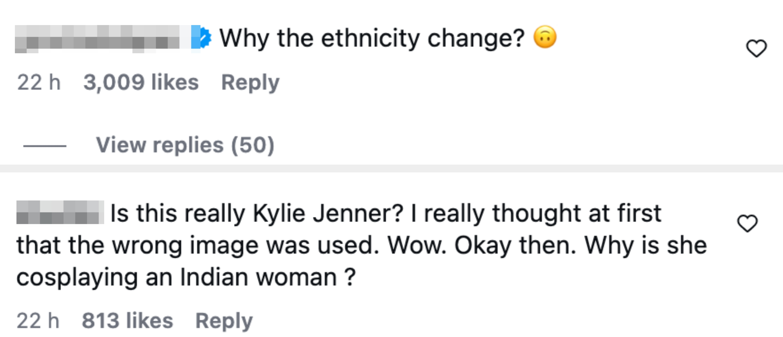Image resolution: width=783 pixels, height=337 pixels.
Task: Open the second commenter's blurred username
Action: tap(60, 212)
